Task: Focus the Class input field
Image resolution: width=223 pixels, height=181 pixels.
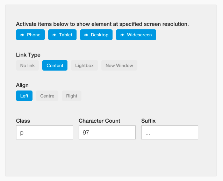Action: click(44, 132)
